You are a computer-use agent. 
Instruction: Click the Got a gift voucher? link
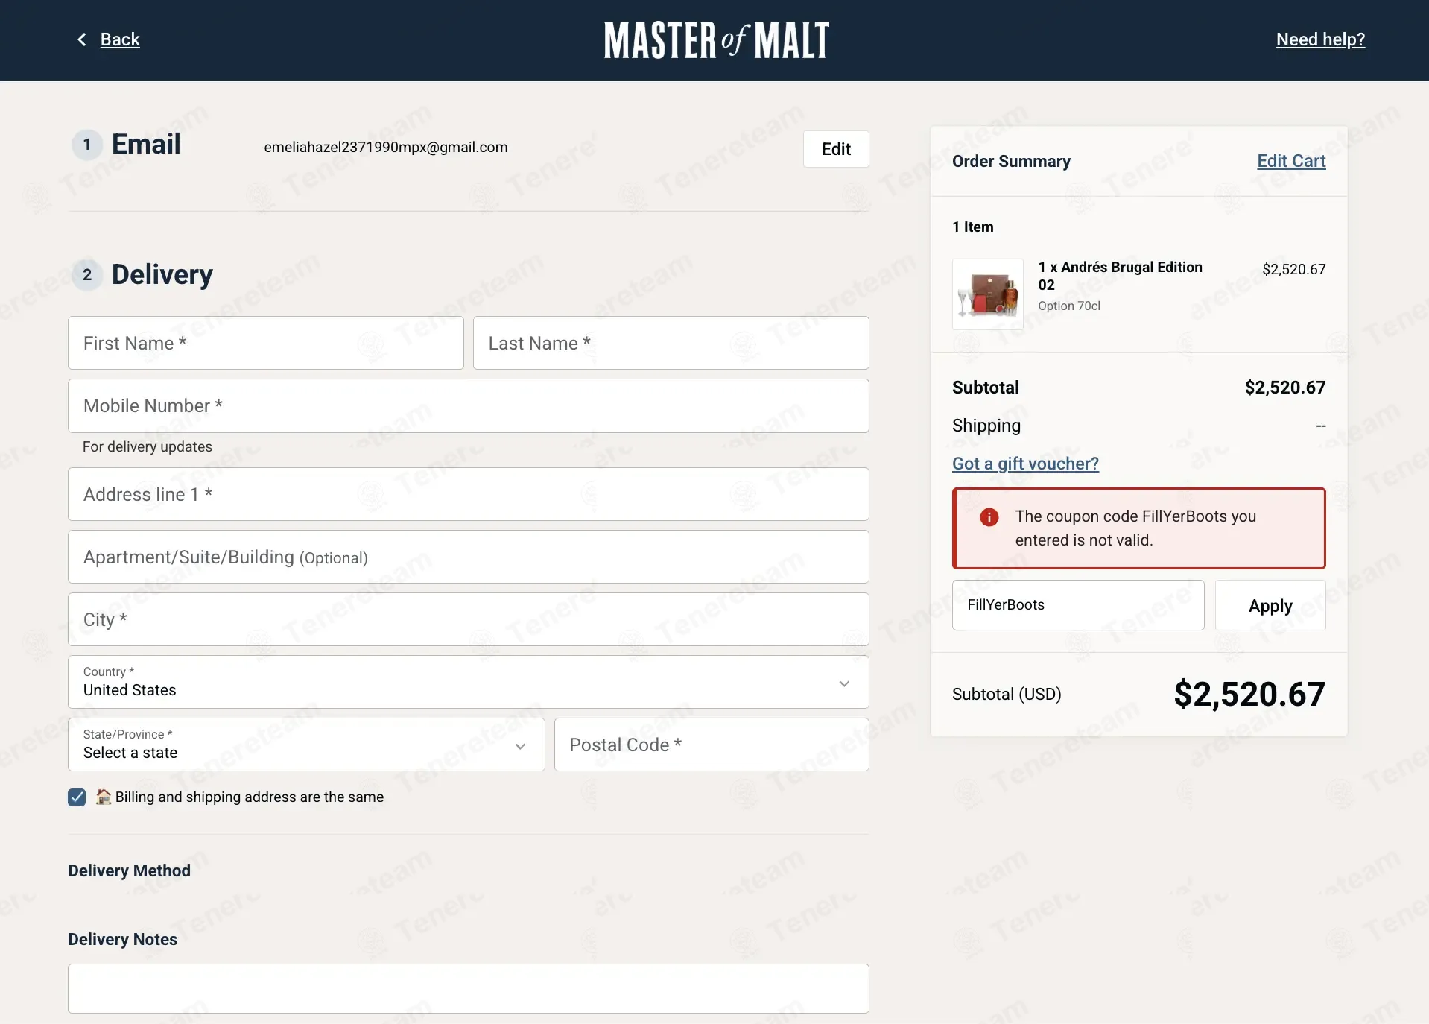[1025, 464]
